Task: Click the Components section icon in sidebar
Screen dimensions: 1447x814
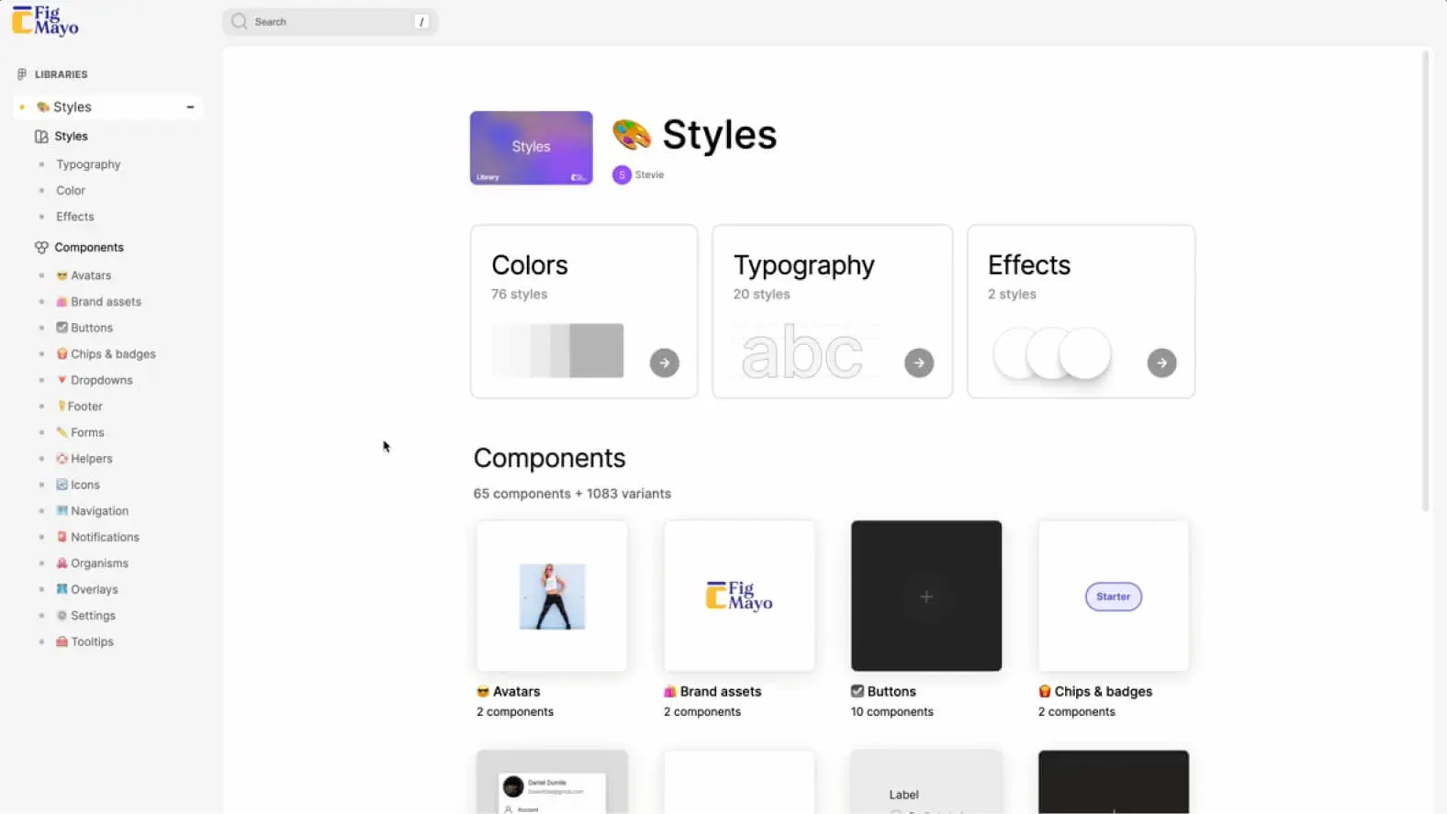Action: pyautogui.click(x=41, y=248)
